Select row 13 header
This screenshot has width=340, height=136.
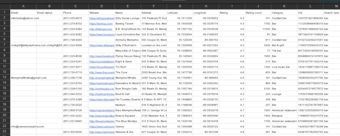5,78
